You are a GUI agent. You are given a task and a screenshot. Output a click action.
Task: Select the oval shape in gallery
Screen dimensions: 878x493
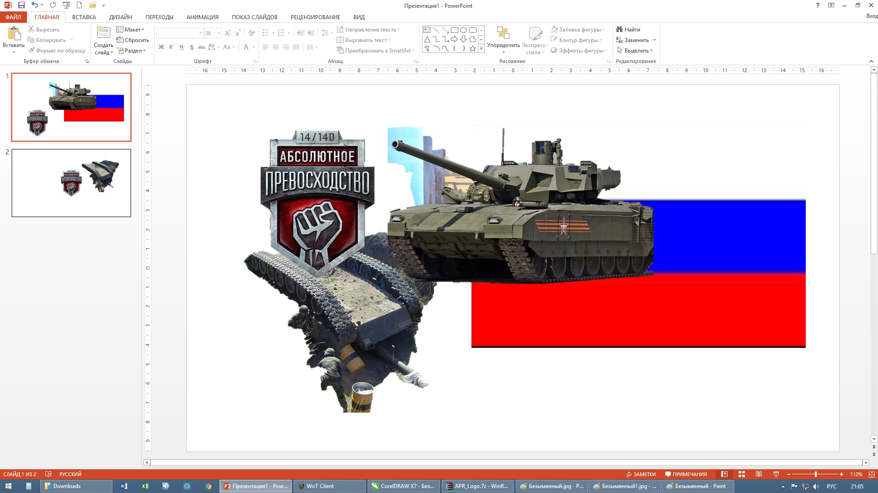[x=463, y=30]
